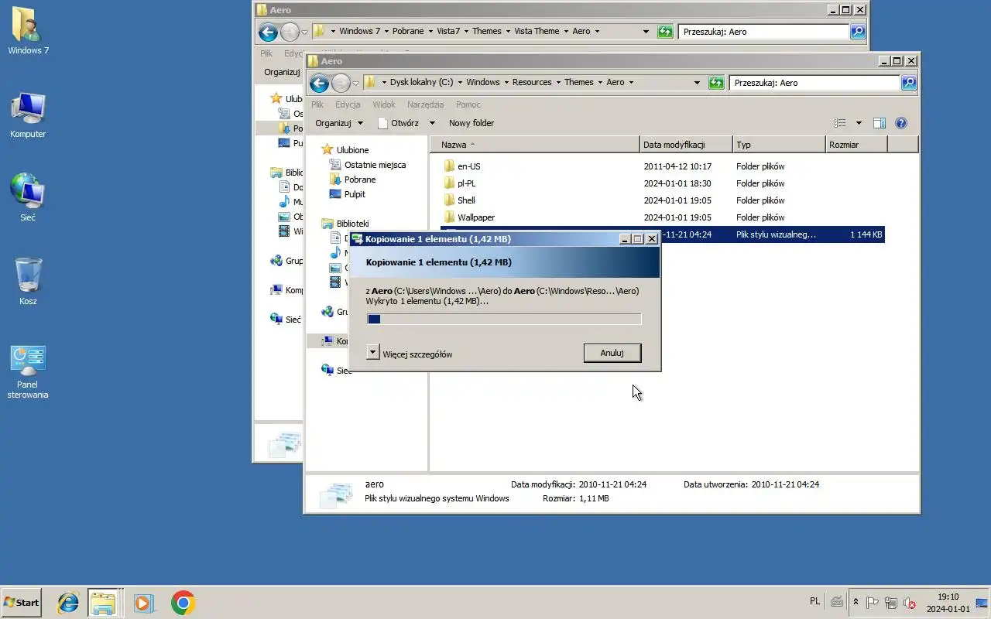Select Pulpit in navigation pane
991x619 pixels.
point(347,194)
